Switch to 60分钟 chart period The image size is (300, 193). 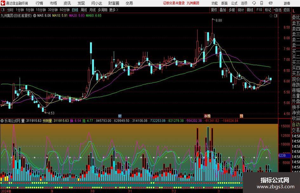coord(65,10)
